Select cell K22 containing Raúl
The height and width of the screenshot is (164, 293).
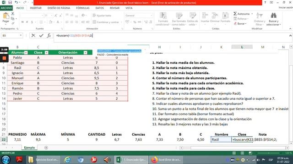click(221, 140)
